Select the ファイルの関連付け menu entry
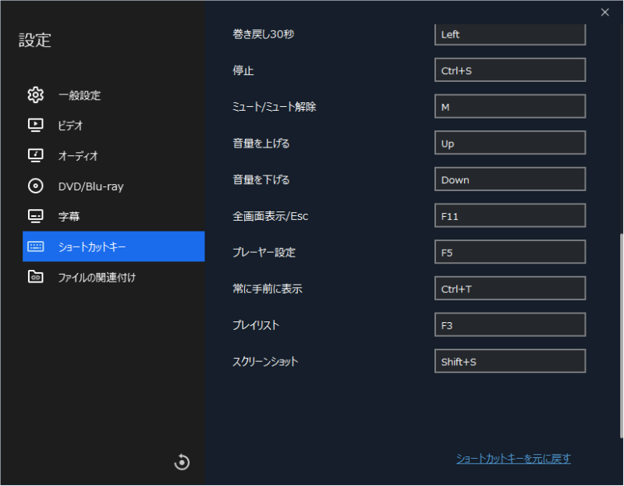 94,276
